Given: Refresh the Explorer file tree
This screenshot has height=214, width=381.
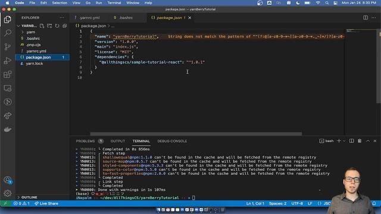Looking at the screenshot, I should click(57, 26).
